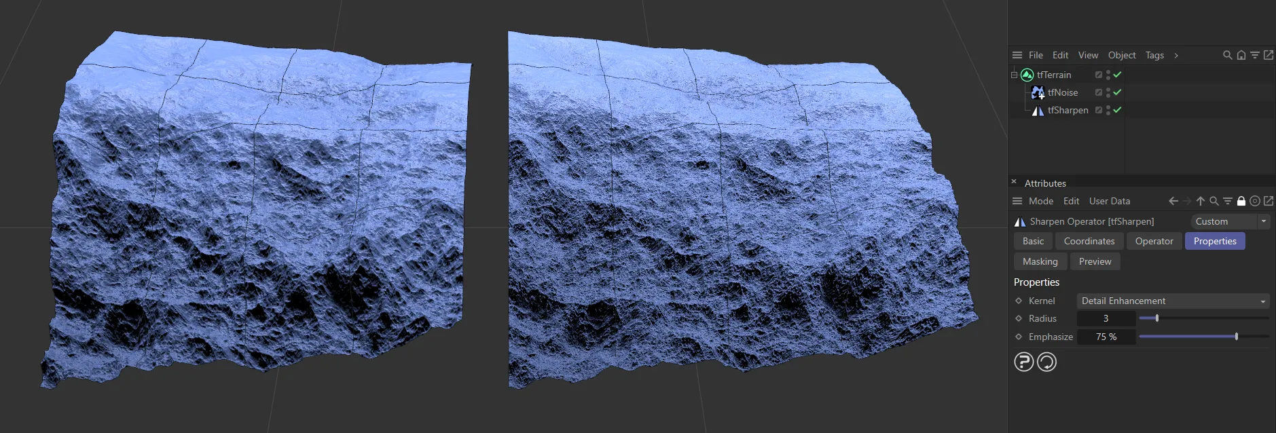The image size is (1276, 433).
Task: Click the back arrow in Attributes panel
Action: tap(1173, 201)
